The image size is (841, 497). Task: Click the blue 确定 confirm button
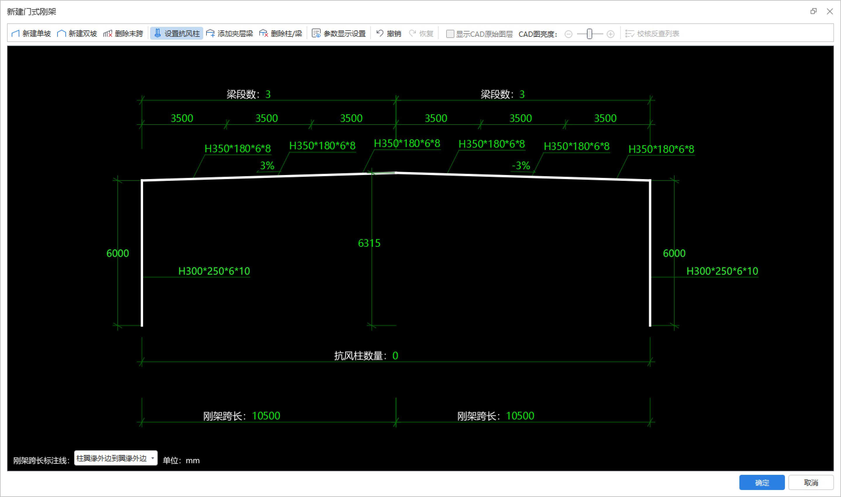[762, 483]
